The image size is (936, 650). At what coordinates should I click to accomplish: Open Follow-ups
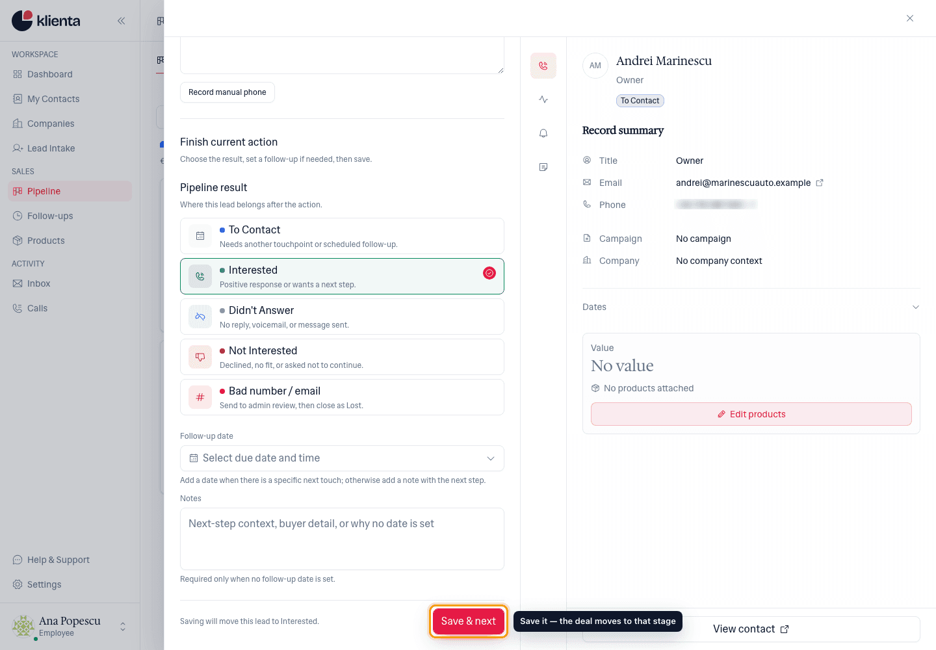pos(70,216)
